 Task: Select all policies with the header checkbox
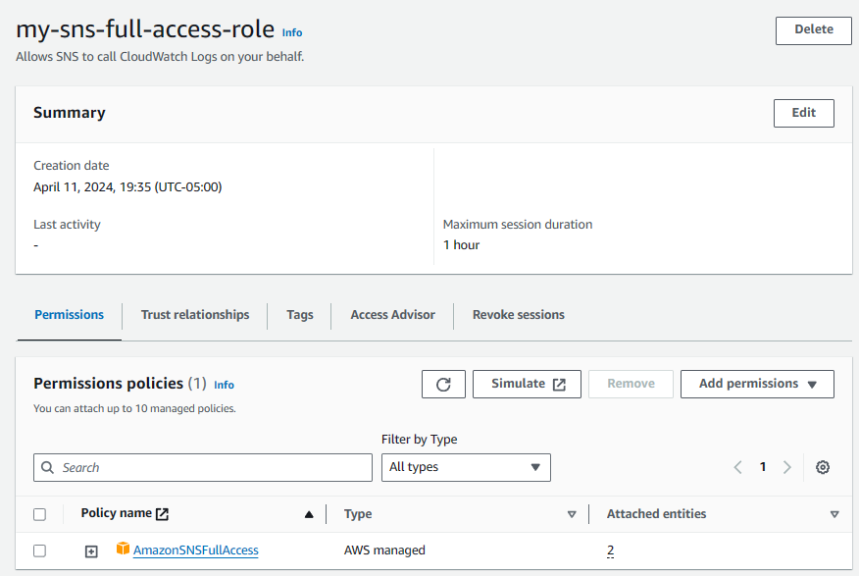coord(39,514)
